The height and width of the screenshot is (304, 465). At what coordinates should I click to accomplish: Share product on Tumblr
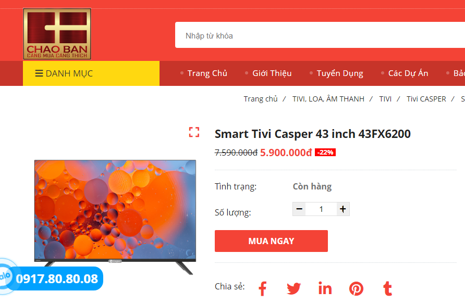point(388,288)
